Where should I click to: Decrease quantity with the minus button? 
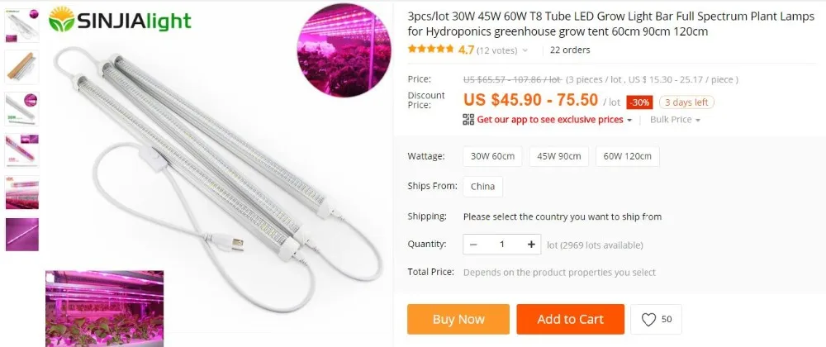pyautogui.click(x=473, y=245)
